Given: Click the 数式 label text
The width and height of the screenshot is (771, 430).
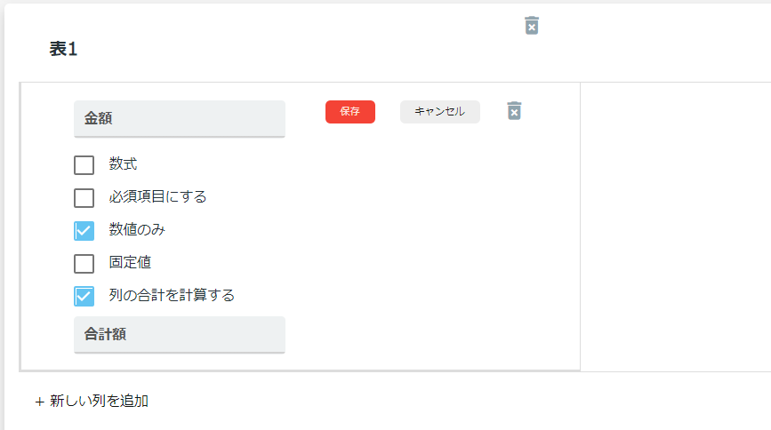Looking at the screenshot, I should [x=123, y=163].
